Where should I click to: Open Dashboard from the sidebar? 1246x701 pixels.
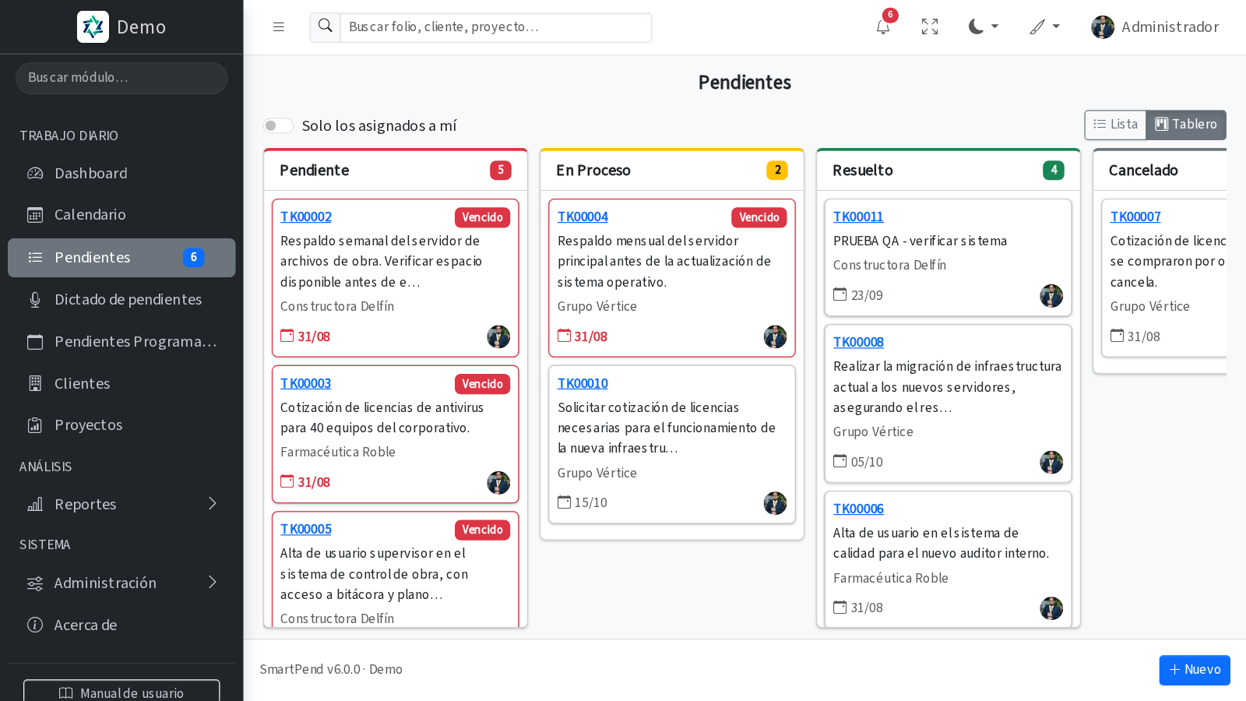pos(121,173)
